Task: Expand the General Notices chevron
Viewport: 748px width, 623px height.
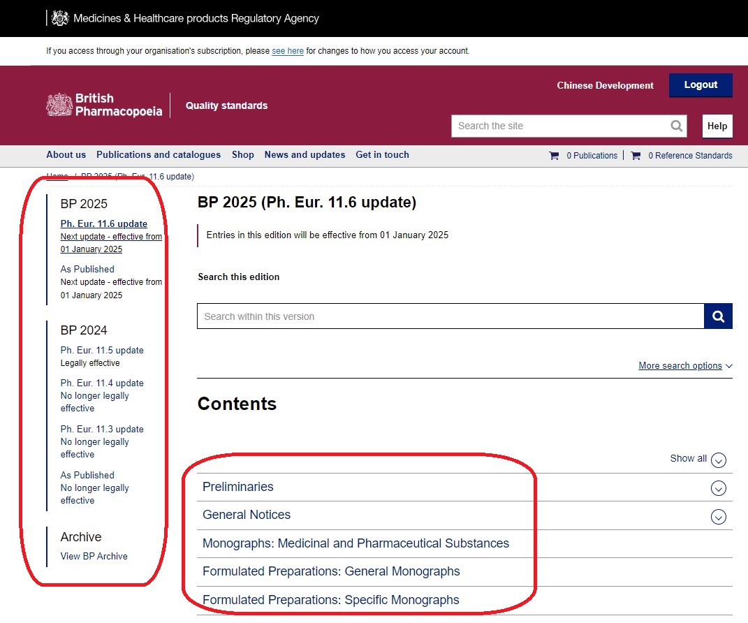Action: 719,517
